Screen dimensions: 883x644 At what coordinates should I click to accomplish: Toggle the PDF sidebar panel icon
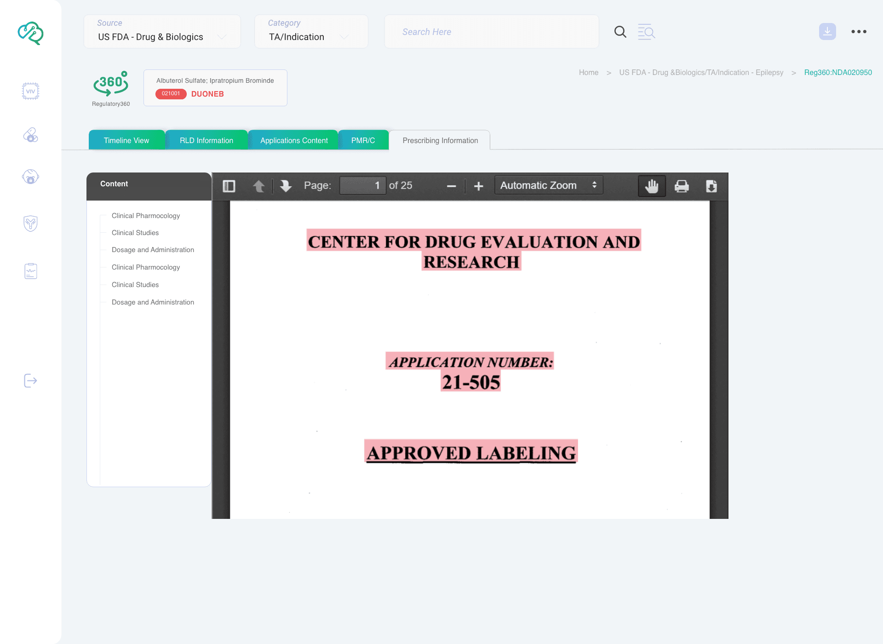229,186
